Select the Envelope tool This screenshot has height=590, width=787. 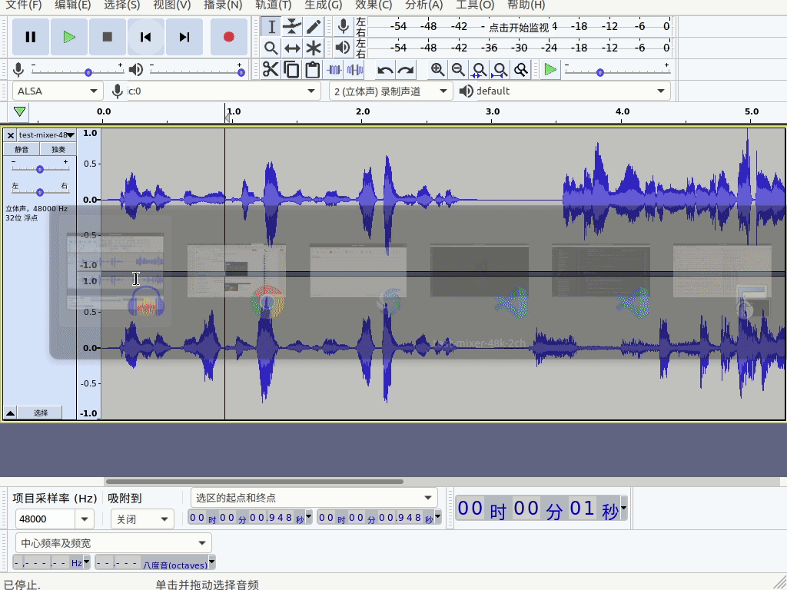pyautogui.click(x=292, y=27)
